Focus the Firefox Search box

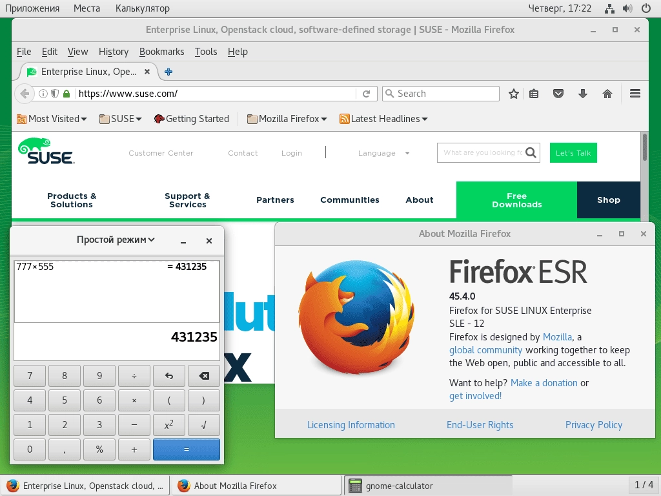coord(441,94)
